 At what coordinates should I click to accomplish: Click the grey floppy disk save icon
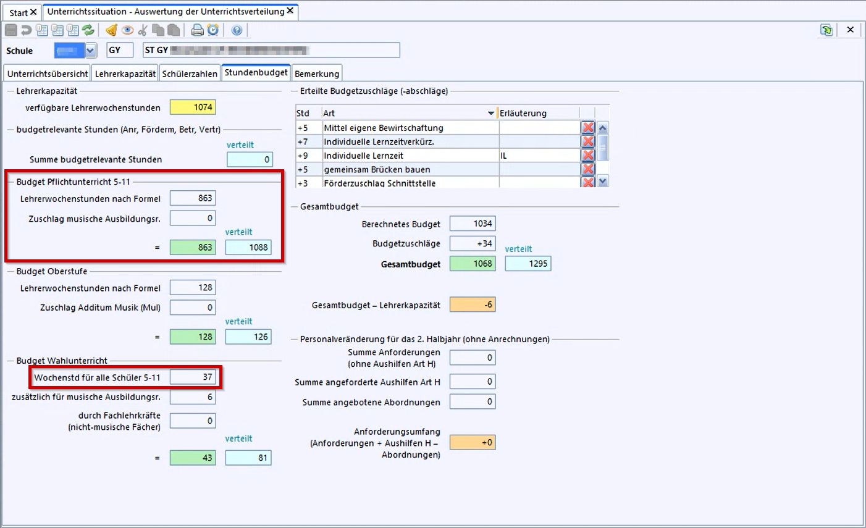point(11,30)
